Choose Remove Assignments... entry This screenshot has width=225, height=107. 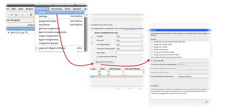point(60,29)
